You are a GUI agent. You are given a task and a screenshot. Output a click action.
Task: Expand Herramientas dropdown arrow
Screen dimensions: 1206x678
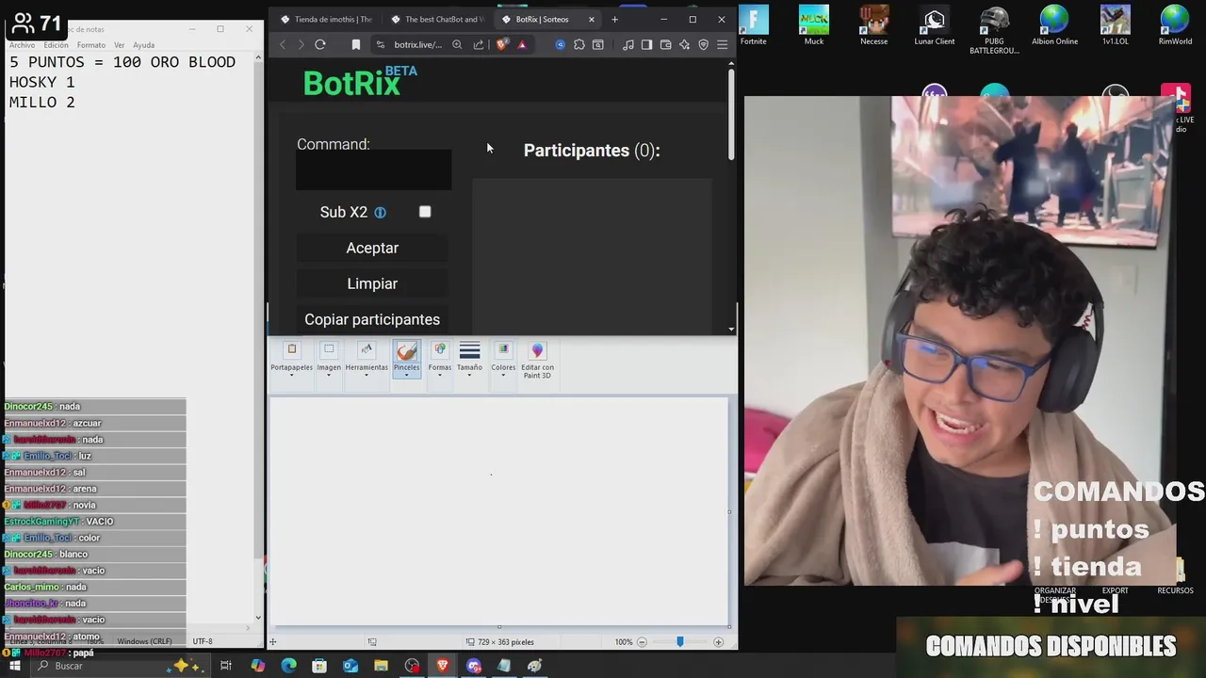click(367, 376)
